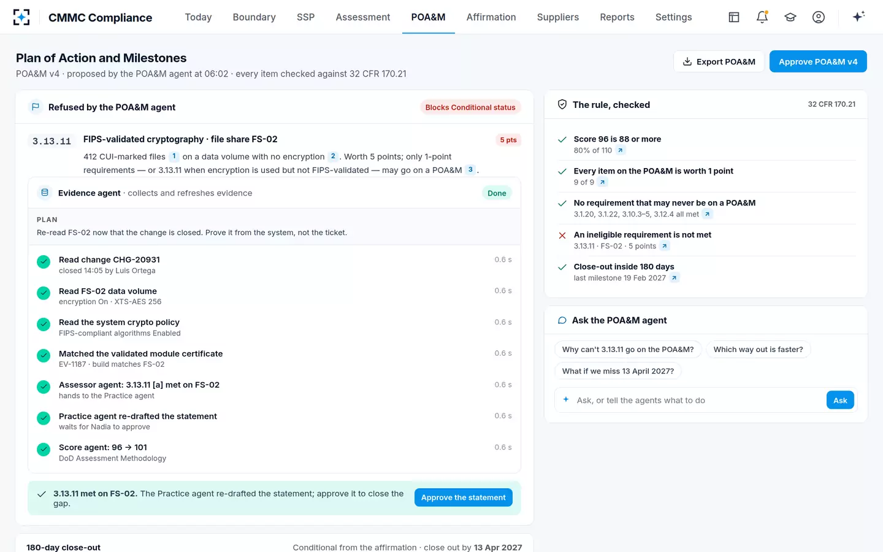Open the user account icon
This screenshot has width=883, height=552.
(x=819, y=17)
